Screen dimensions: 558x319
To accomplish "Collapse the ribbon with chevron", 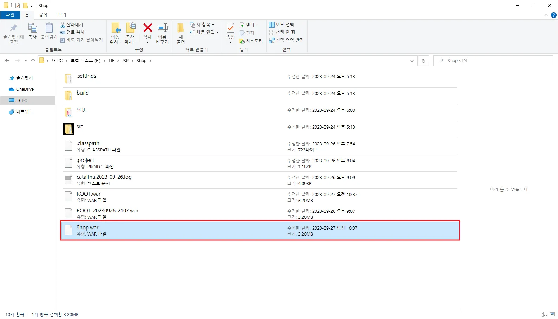I will 546,15.
